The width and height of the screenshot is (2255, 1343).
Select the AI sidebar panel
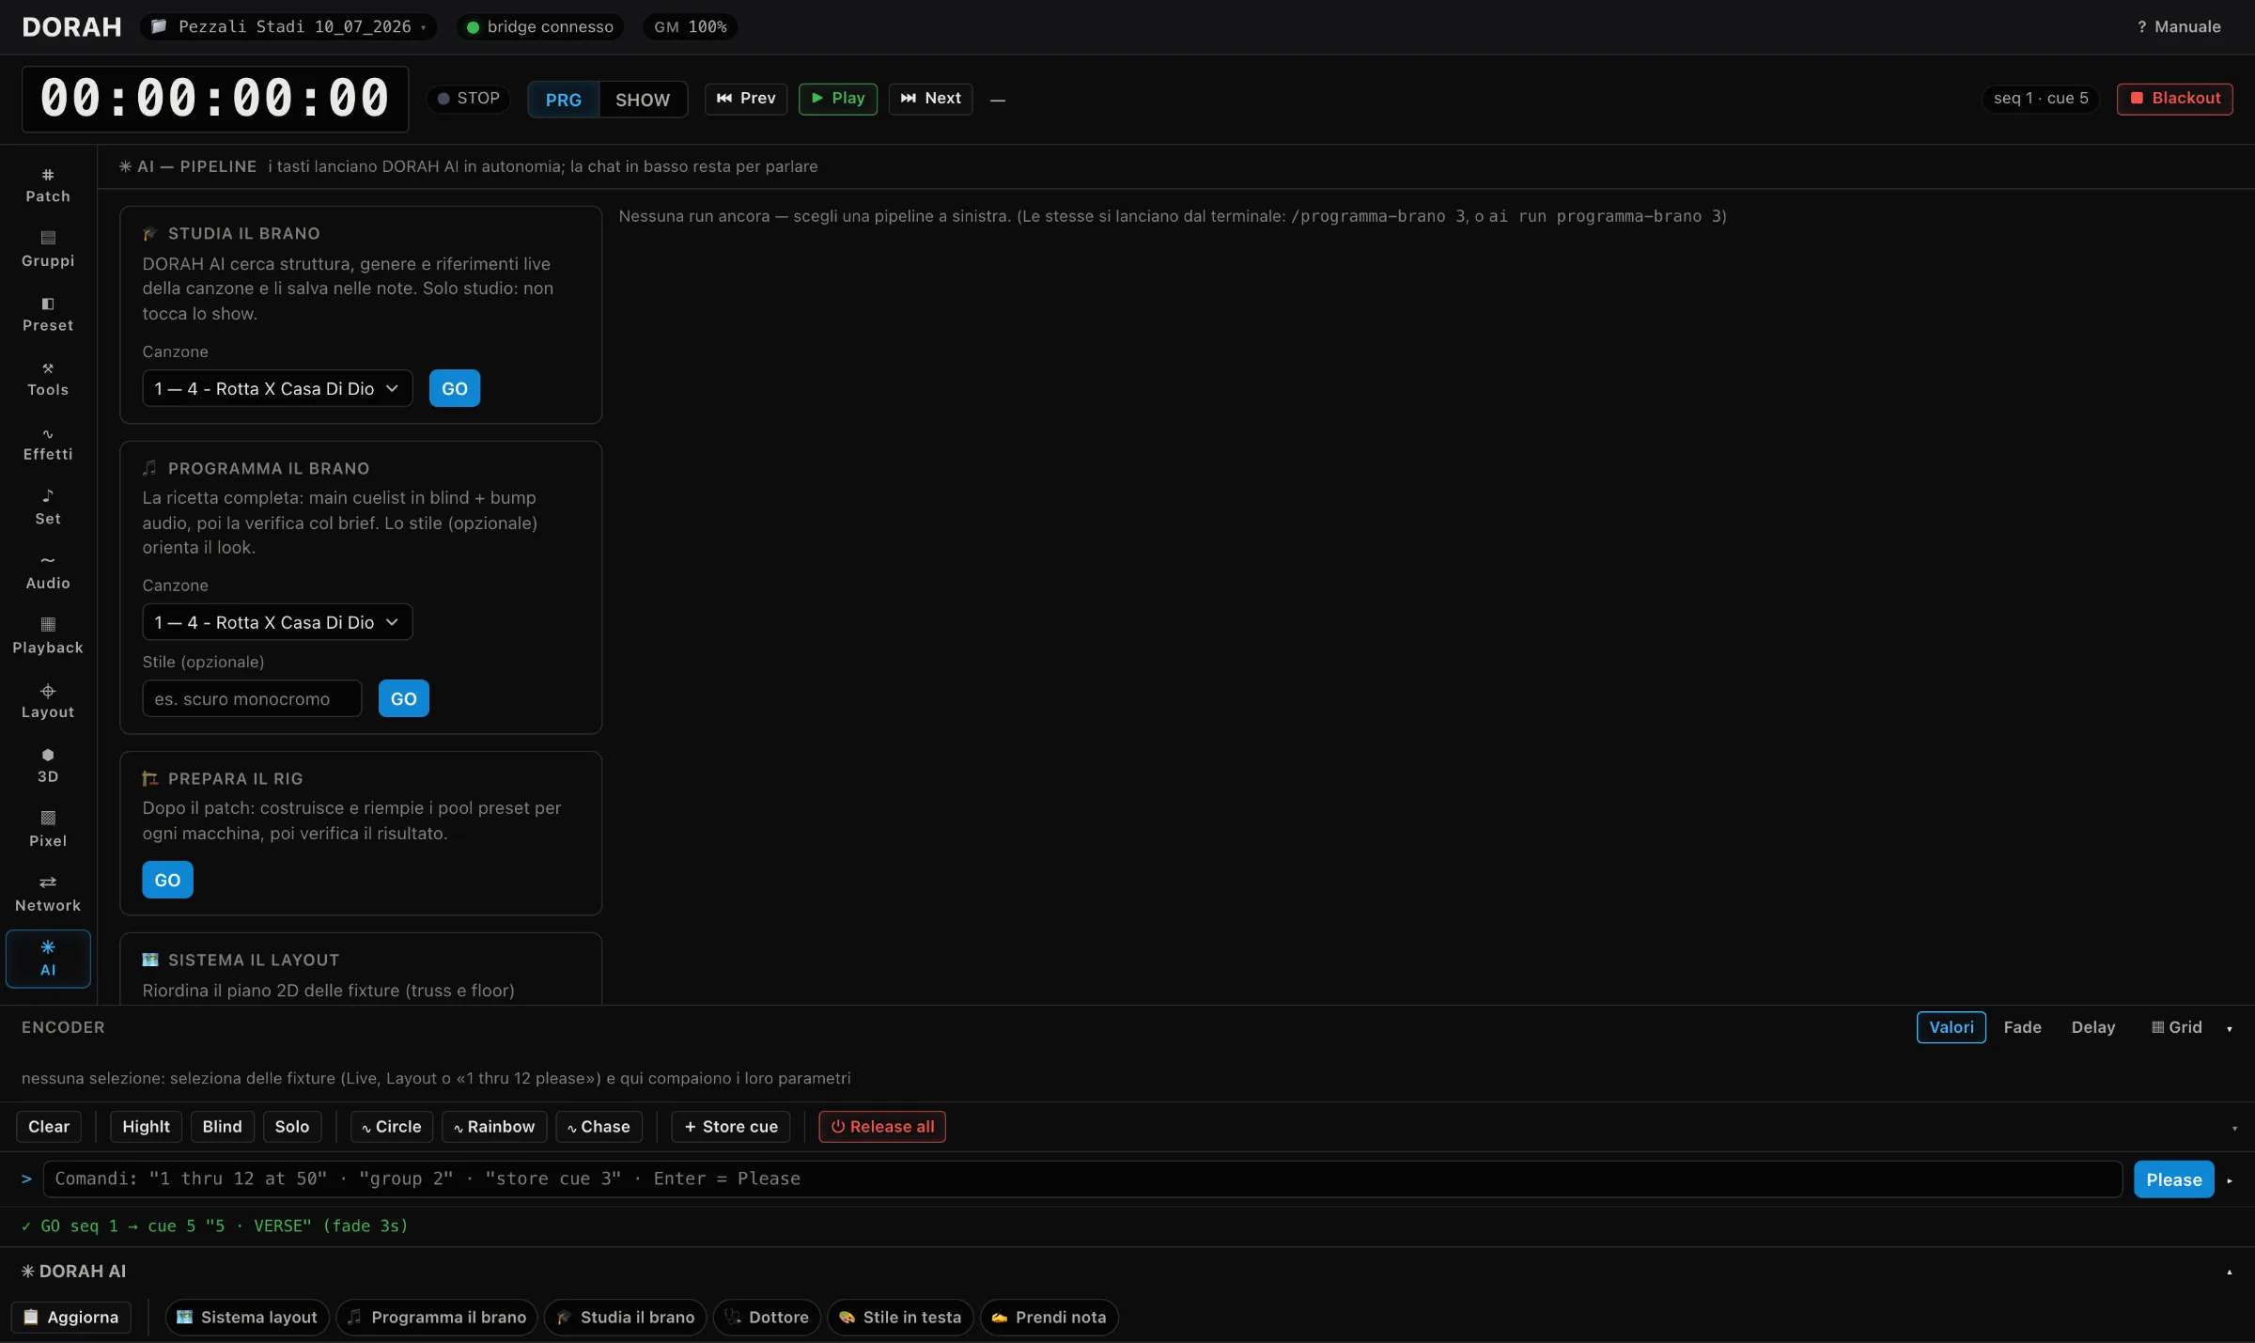point(48,959)
